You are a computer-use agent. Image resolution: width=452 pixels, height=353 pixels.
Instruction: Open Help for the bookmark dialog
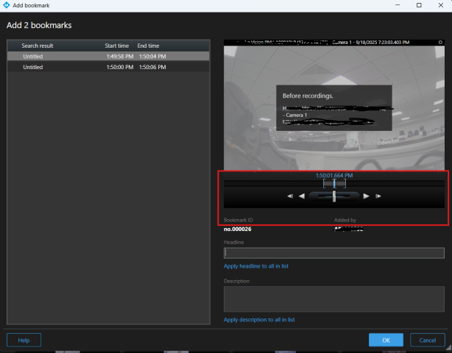(x=24, y=340)
